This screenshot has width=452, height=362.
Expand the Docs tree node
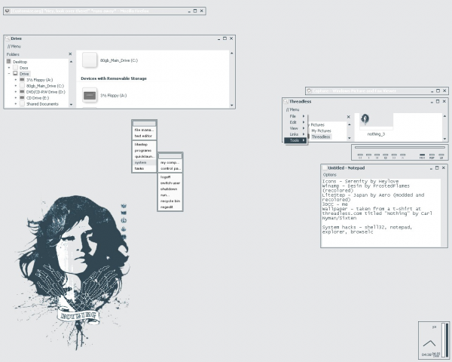[x=9, y=68]
